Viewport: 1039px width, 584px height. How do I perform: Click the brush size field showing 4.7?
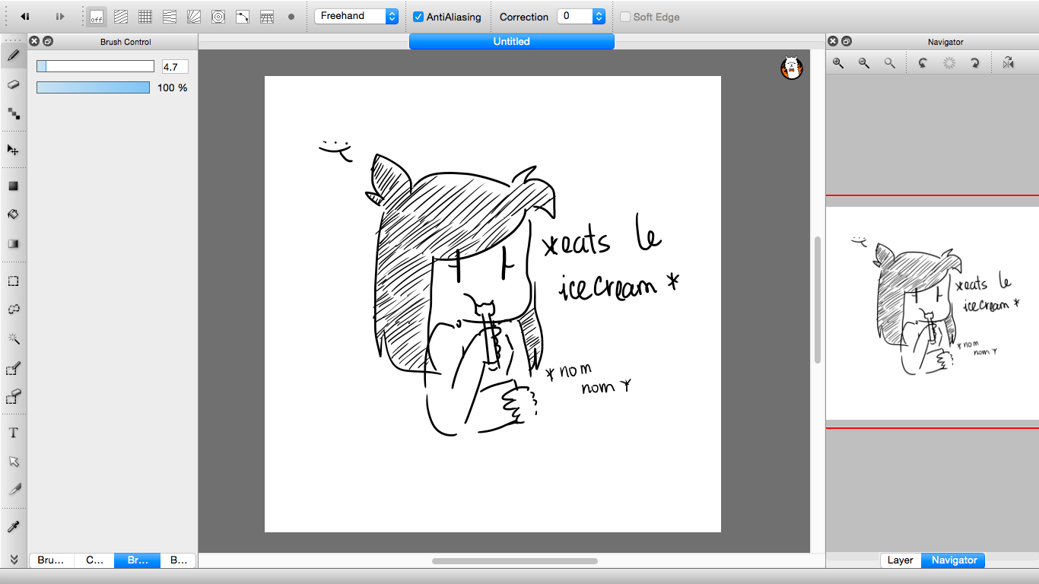(175, 67)
